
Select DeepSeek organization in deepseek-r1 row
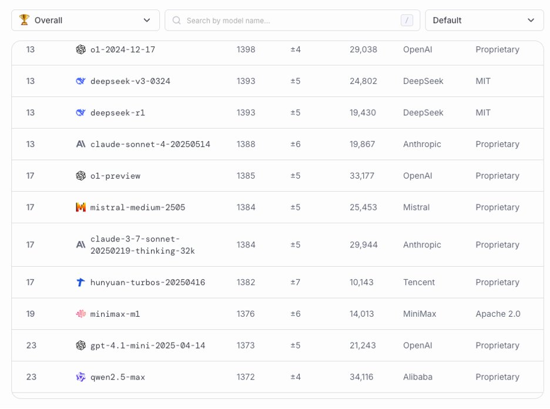tap(424, 113)
